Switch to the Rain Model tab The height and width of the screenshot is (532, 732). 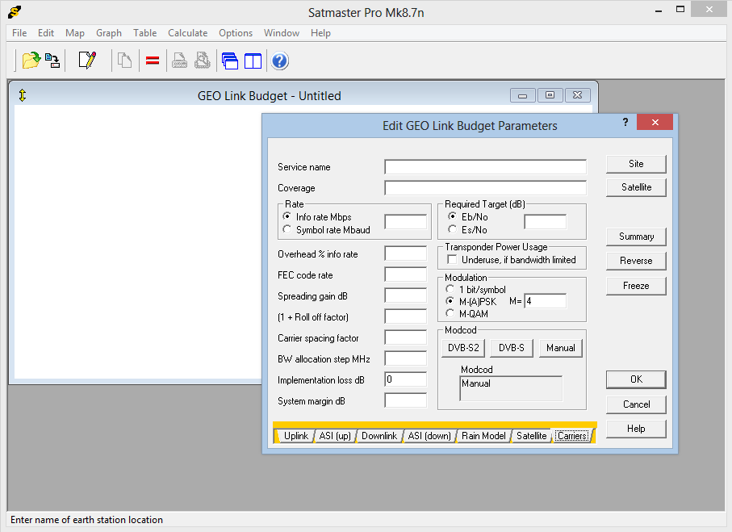click(x=483, y=436)
